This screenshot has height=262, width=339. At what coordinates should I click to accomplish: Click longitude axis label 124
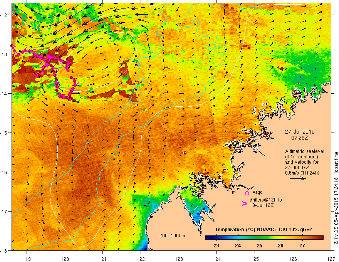217,259
